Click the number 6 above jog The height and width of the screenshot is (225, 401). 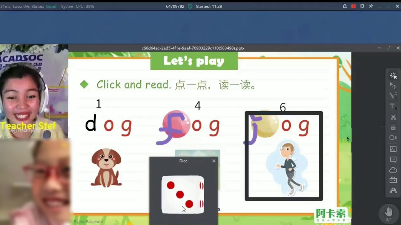click(x=283, y=108)
